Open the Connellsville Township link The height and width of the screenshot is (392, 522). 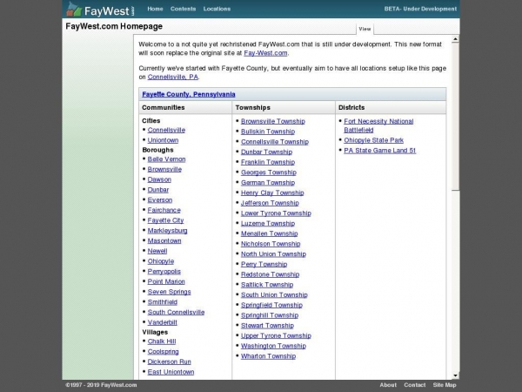[x=275, y=142]
